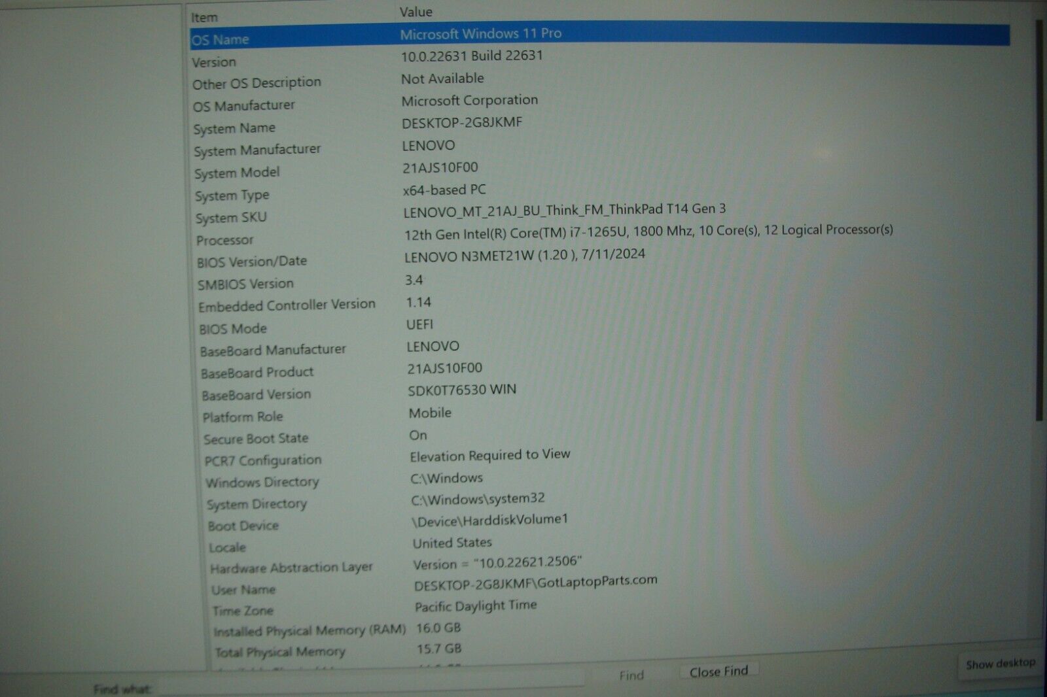This screenshot has width=1047, height=697.
Task: Click the LENOVO N3MET21W BIOS value
Action: pos(525,256)
